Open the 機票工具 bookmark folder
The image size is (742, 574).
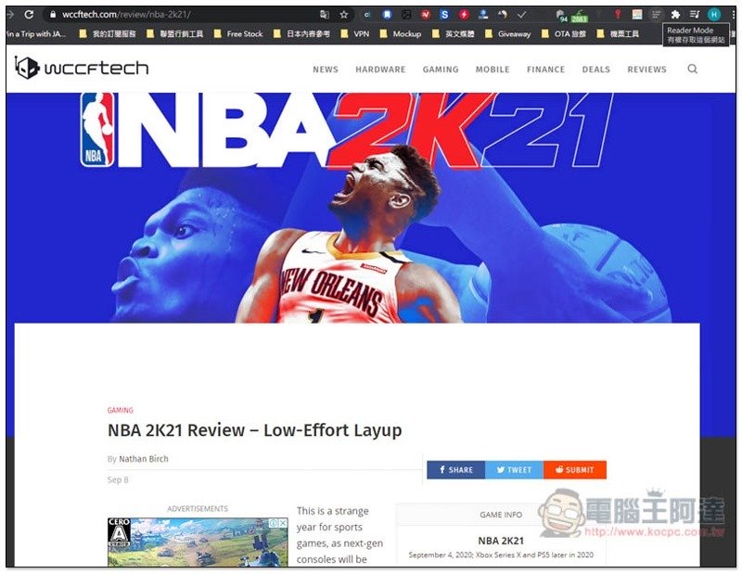(618, 34)
